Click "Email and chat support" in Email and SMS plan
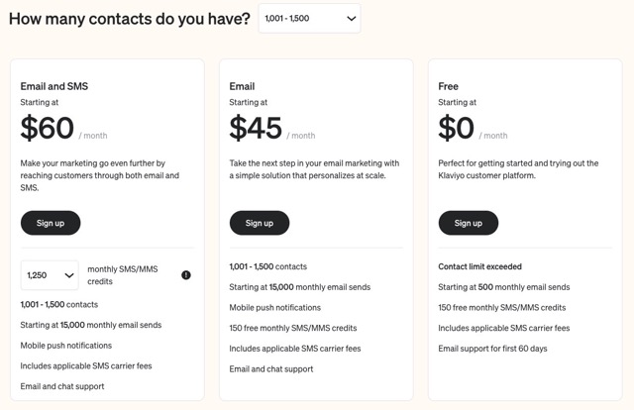Screen dimensions: 634x410 (62, 386)
